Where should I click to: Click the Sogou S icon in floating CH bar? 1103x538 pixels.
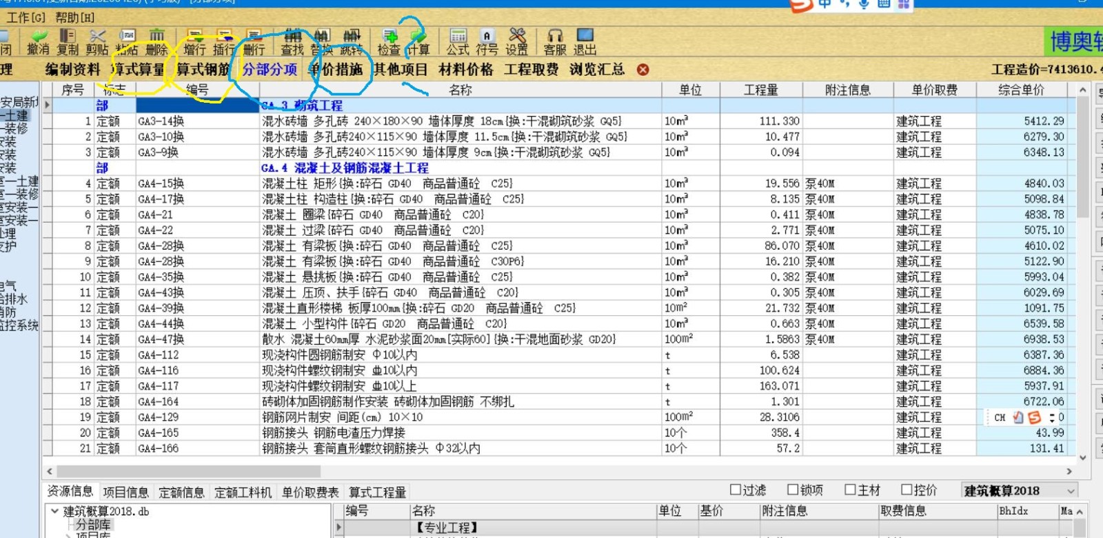click(1034, 417)
